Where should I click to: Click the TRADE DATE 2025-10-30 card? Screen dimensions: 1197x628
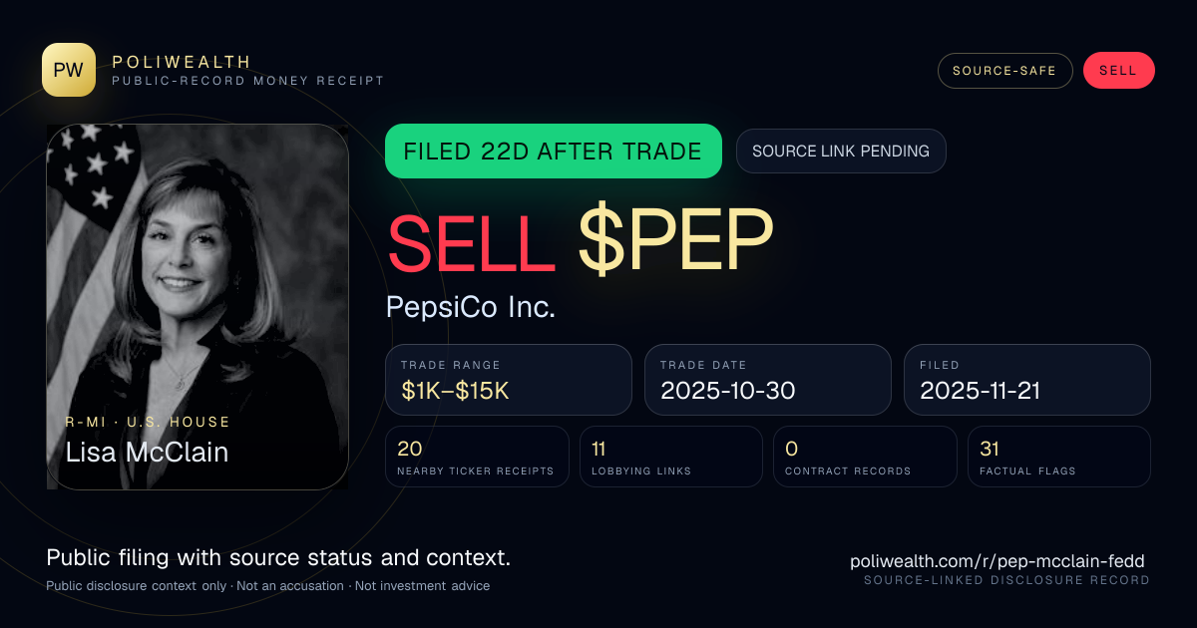click(x=768, y=380)
